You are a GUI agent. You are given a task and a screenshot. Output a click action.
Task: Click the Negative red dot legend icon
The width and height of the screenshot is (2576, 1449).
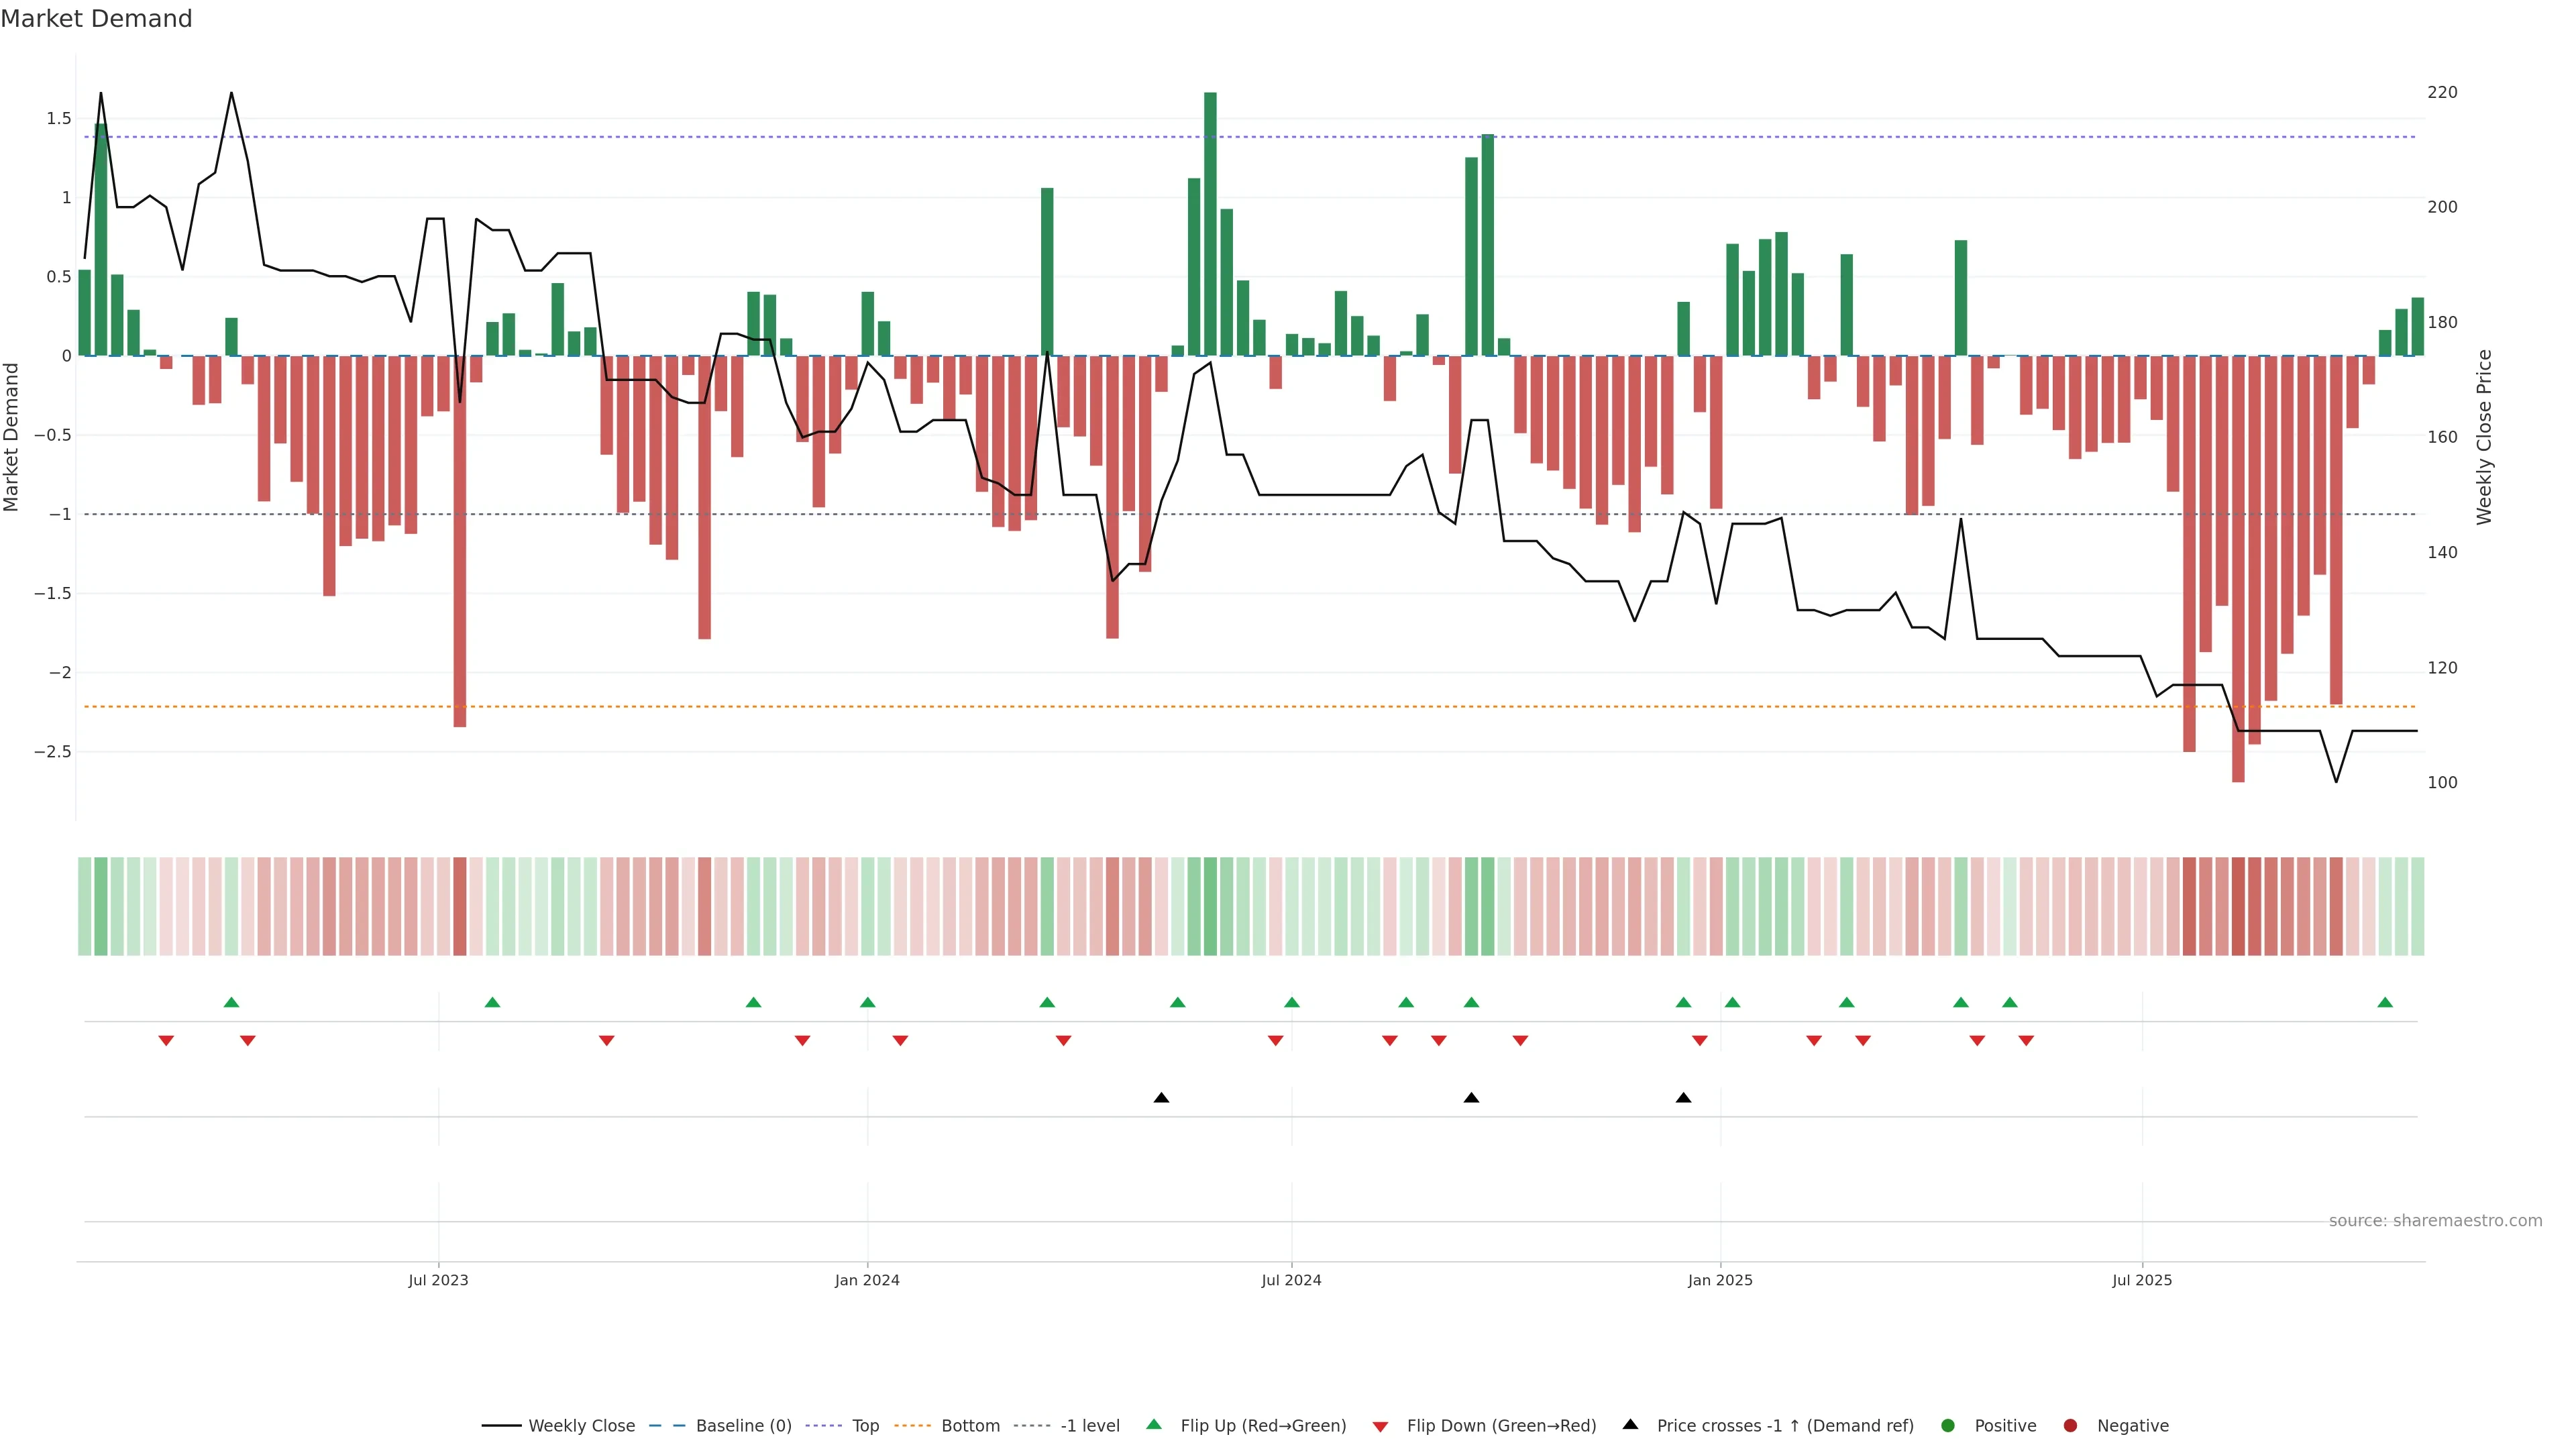click(2070, 1426)
